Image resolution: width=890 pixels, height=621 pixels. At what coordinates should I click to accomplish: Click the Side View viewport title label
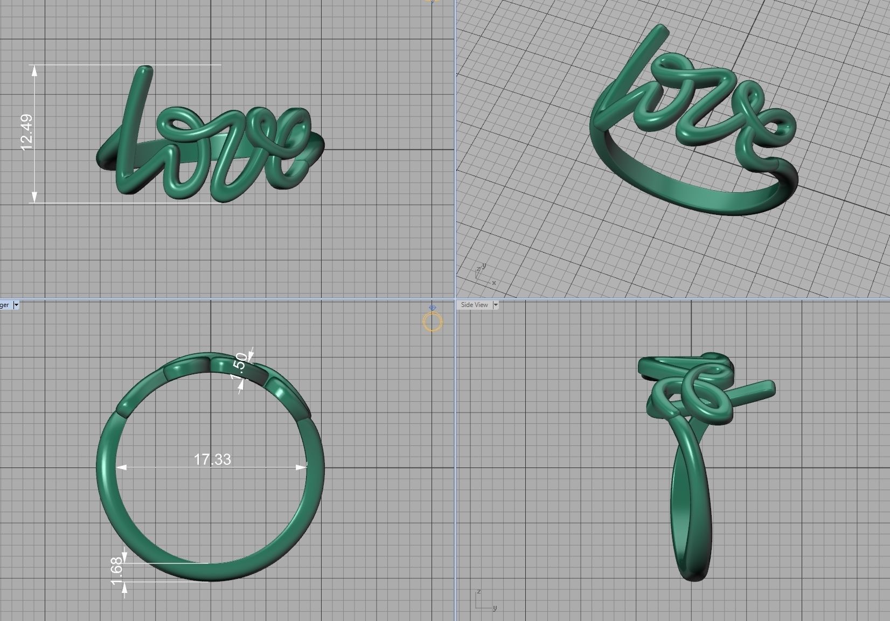(474, 305)
